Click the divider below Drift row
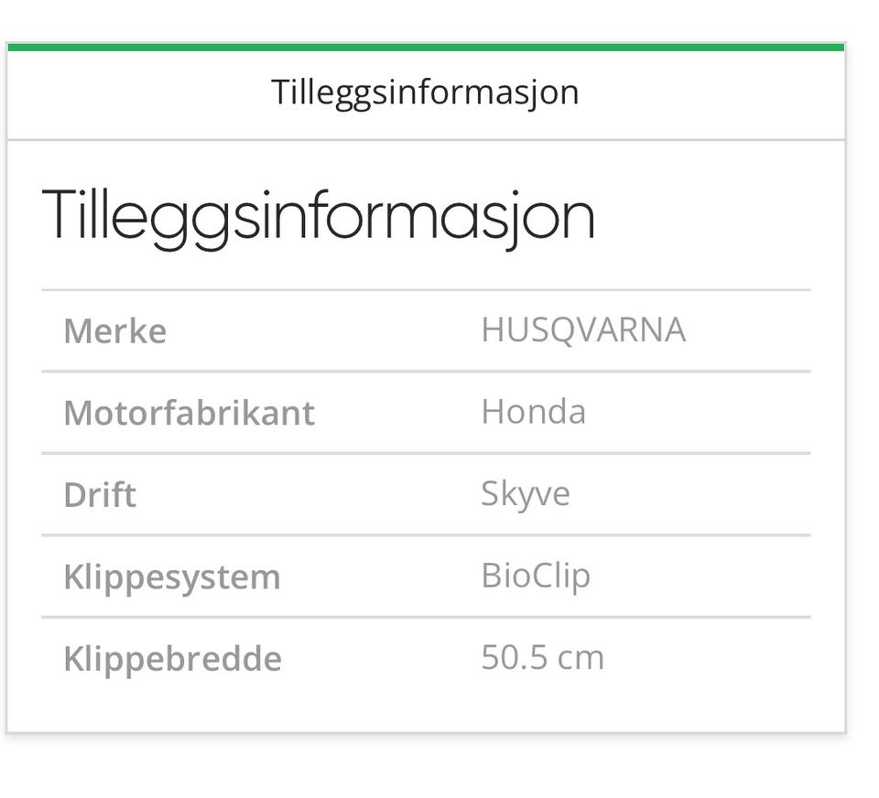879x798 pixels. (x=426, y=535)
